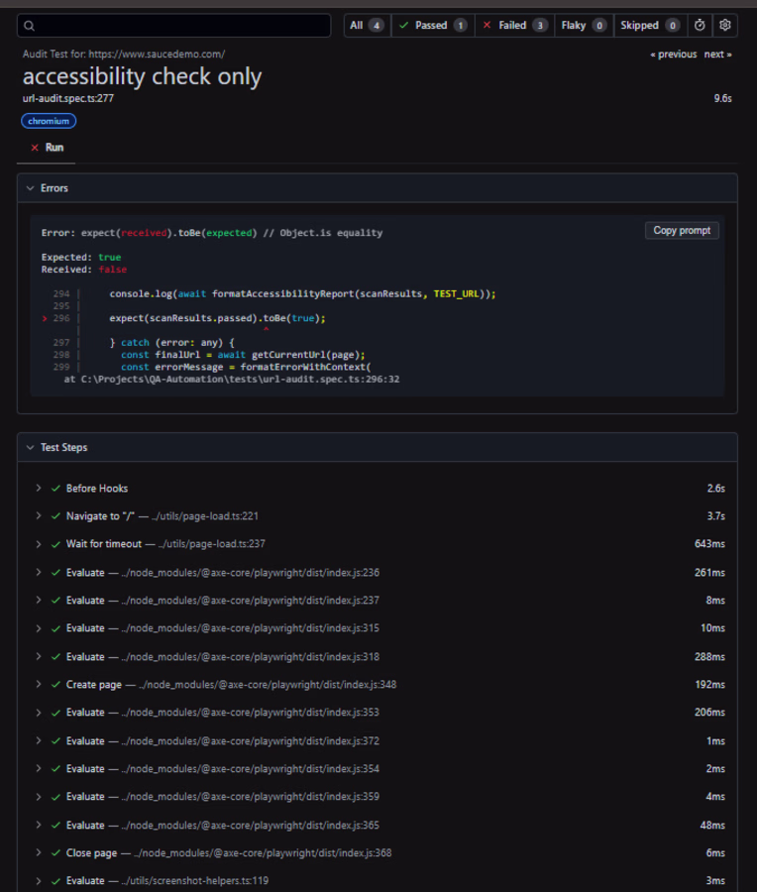Select the 192ms Create page duration
The width and height of the screenshot is (757, 892).
coord(709,685)
